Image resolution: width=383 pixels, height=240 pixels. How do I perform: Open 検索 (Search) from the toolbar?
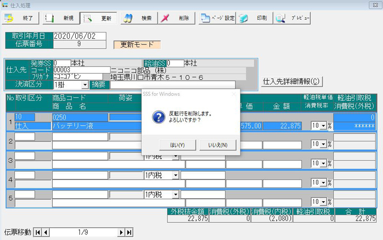coord(138,19)
